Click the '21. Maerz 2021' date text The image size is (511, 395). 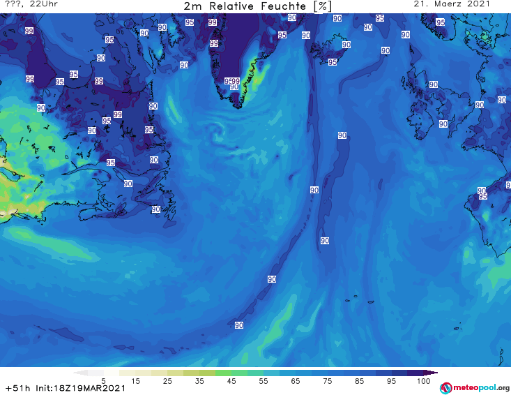point(452,4)
